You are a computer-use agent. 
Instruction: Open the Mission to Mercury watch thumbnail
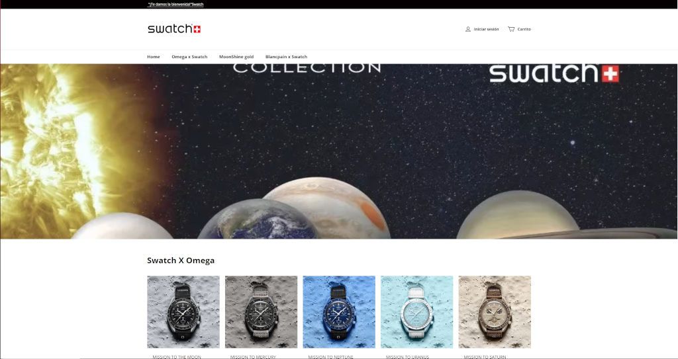point(261,312)
